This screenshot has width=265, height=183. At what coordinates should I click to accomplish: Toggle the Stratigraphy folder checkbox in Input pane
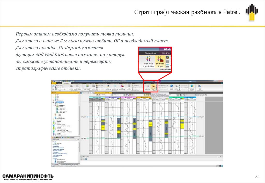tap(57, 105)
